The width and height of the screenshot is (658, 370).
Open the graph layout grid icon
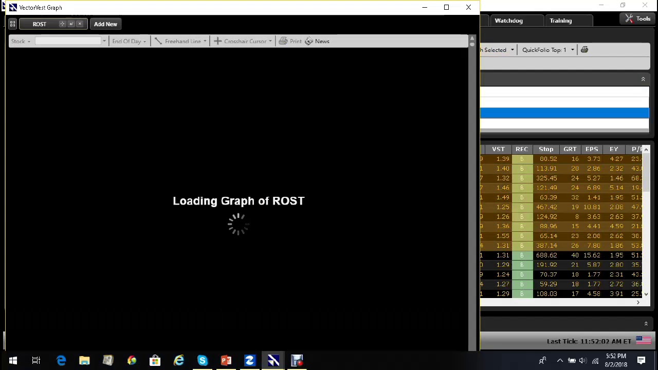click(x=12, y=24)
